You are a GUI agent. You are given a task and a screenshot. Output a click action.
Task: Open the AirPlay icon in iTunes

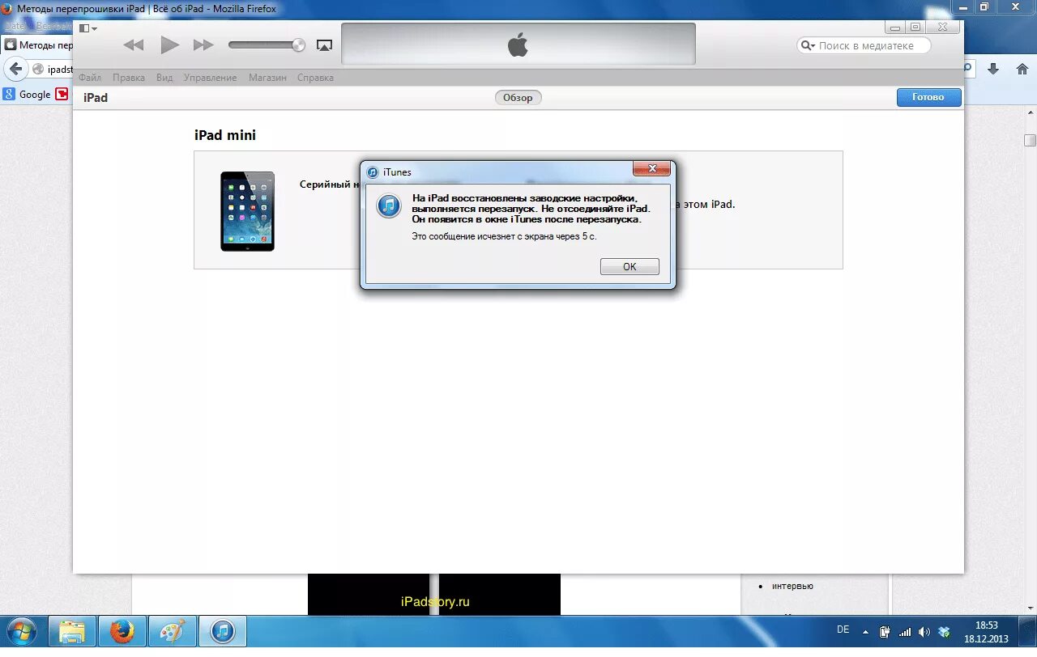point(324,45)
